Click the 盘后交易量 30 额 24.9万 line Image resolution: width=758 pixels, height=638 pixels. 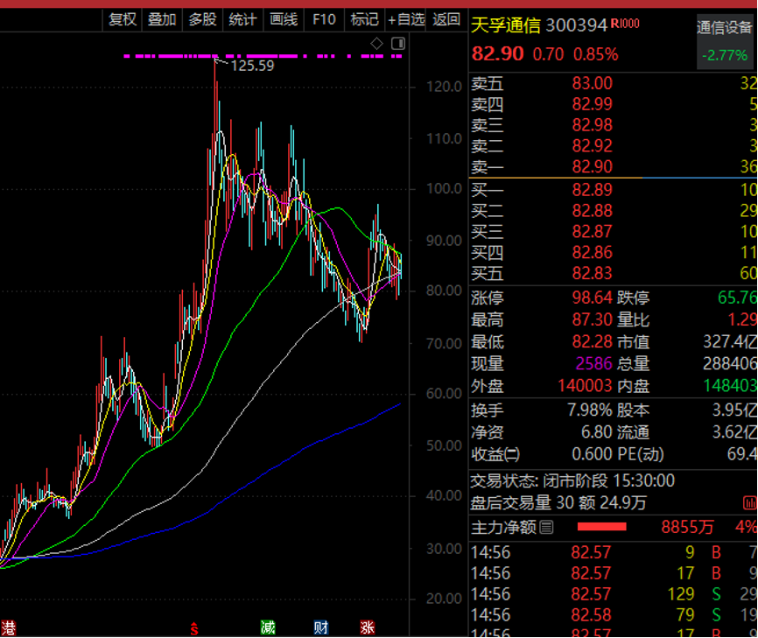558,503
